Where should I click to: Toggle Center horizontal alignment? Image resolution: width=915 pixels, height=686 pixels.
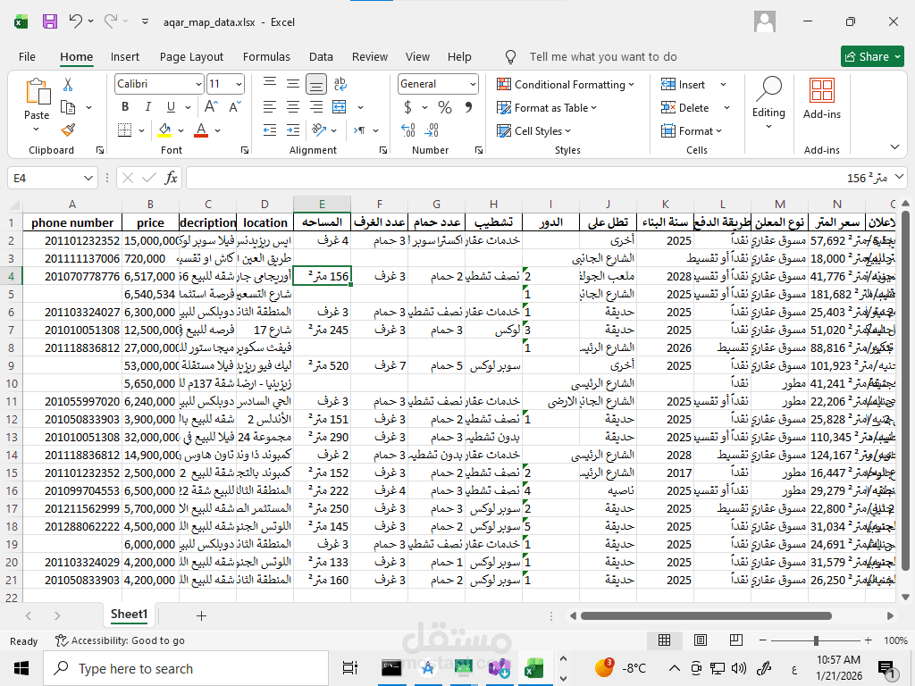pos(293,107)
